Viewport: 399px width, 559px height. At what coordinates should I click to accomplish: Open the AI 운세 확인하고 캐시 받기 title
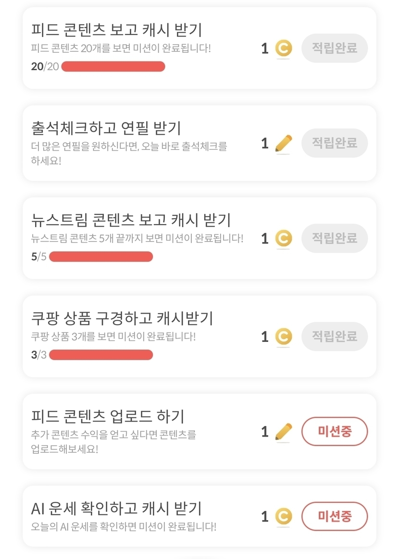pos(116,508)
